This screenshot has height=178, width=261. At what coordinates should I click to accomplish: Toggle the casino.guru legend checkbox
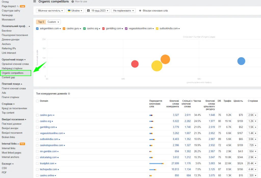[64, 29]
